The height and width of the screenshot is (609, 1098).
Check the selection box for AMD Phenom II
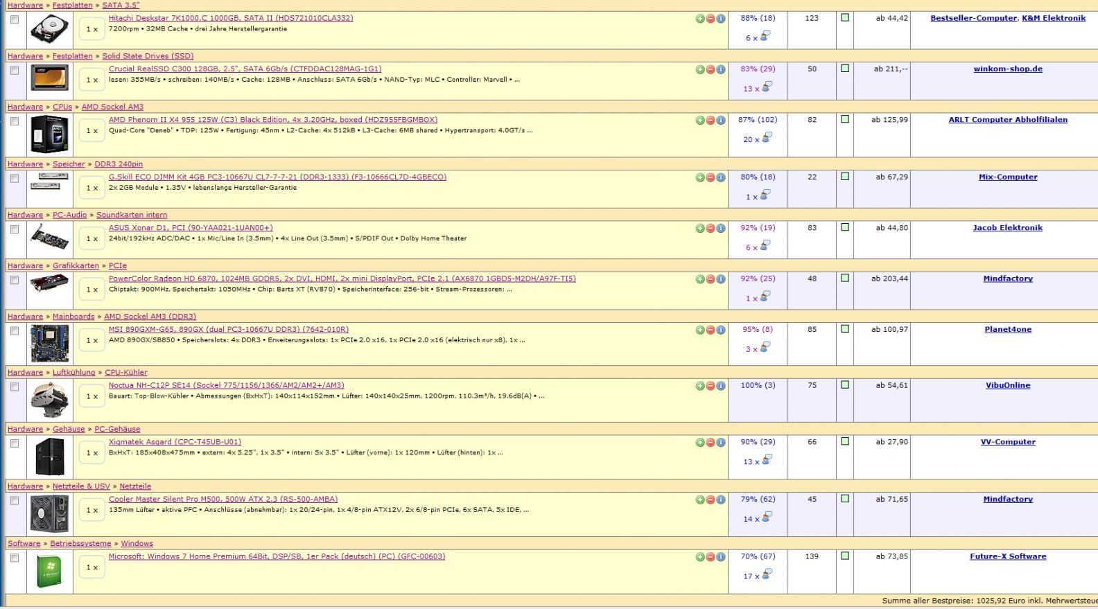pos(14,121)
